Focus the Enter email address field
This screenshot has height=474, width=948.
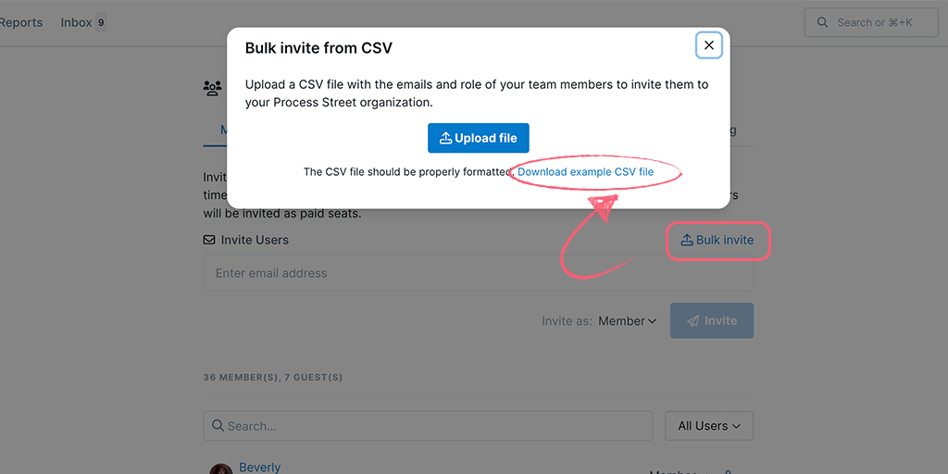pyautogui.click(x=479, y=273)
